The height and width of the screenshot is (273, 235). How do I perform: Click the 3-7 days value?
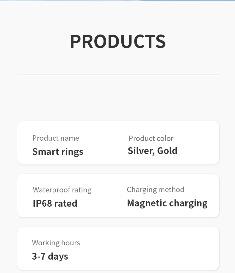click(x=50, y=256)
